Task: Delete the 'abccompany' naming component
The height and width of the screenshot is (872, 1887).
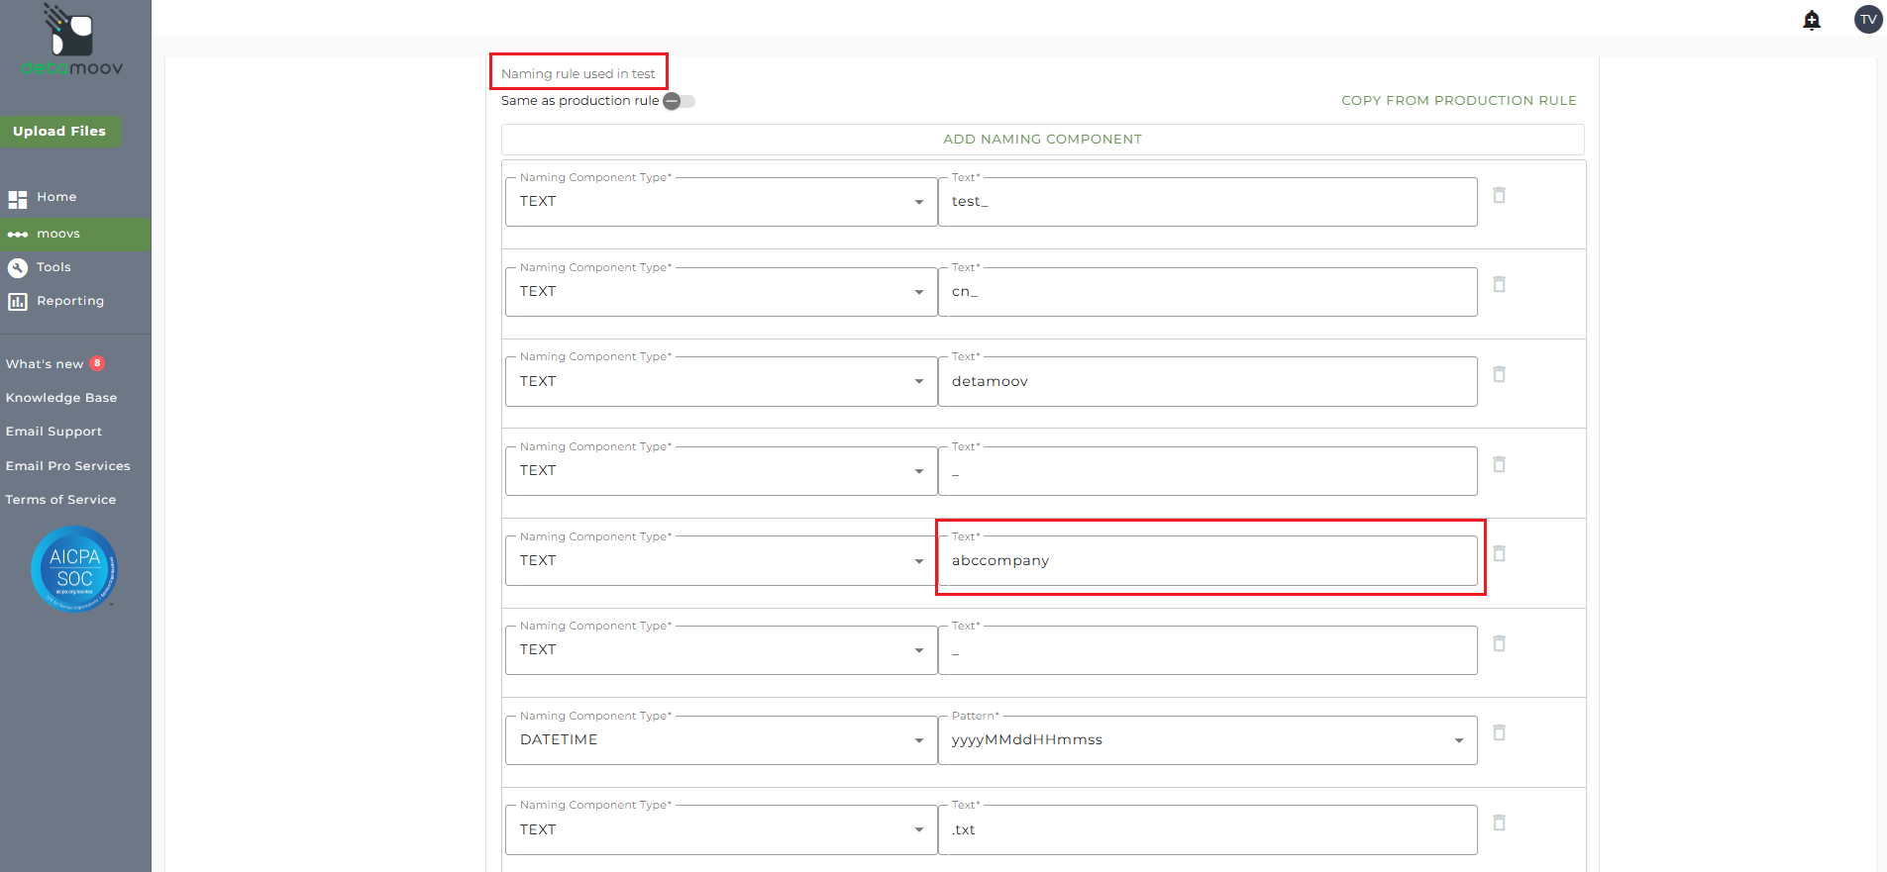Action: (x=1500, y=554)
